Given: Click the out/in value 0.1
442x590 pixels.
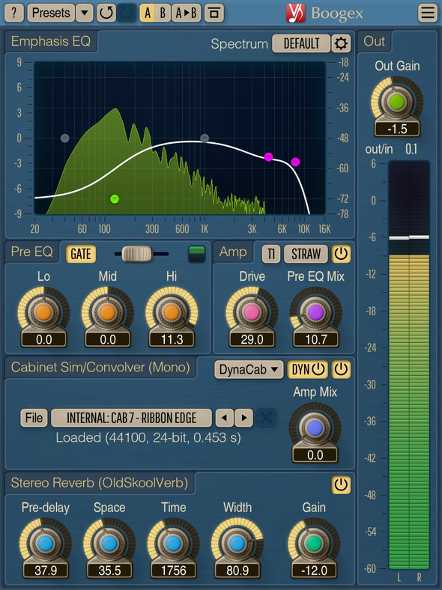Looking at the screenshot, I should 411,150.
